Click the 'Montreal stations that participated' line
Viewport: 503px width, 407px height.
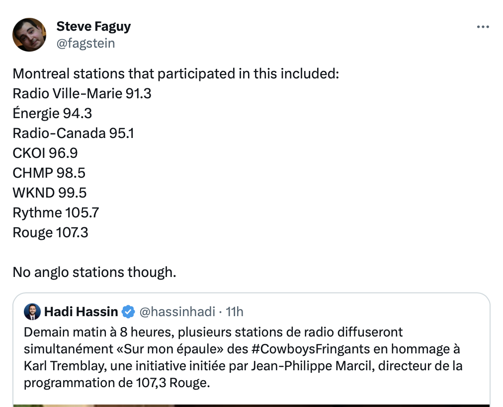click(176, 73)
